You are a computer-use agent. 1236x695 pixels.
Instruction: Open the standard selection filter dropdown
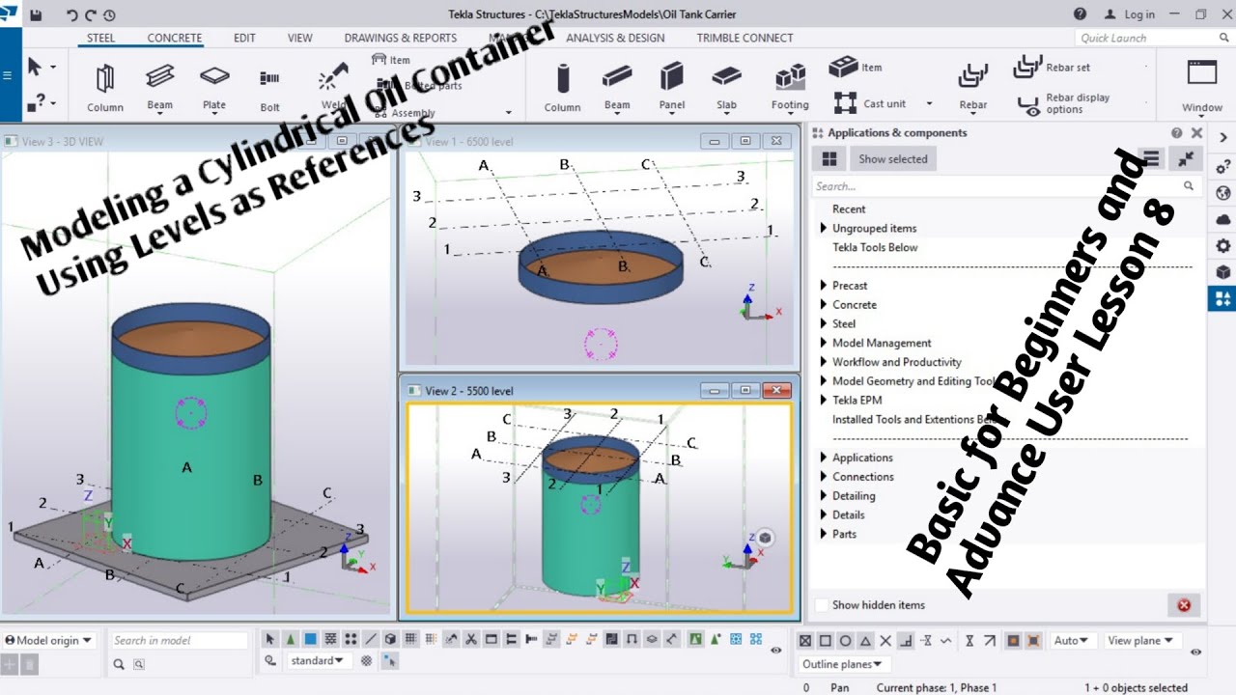[319, 660]
